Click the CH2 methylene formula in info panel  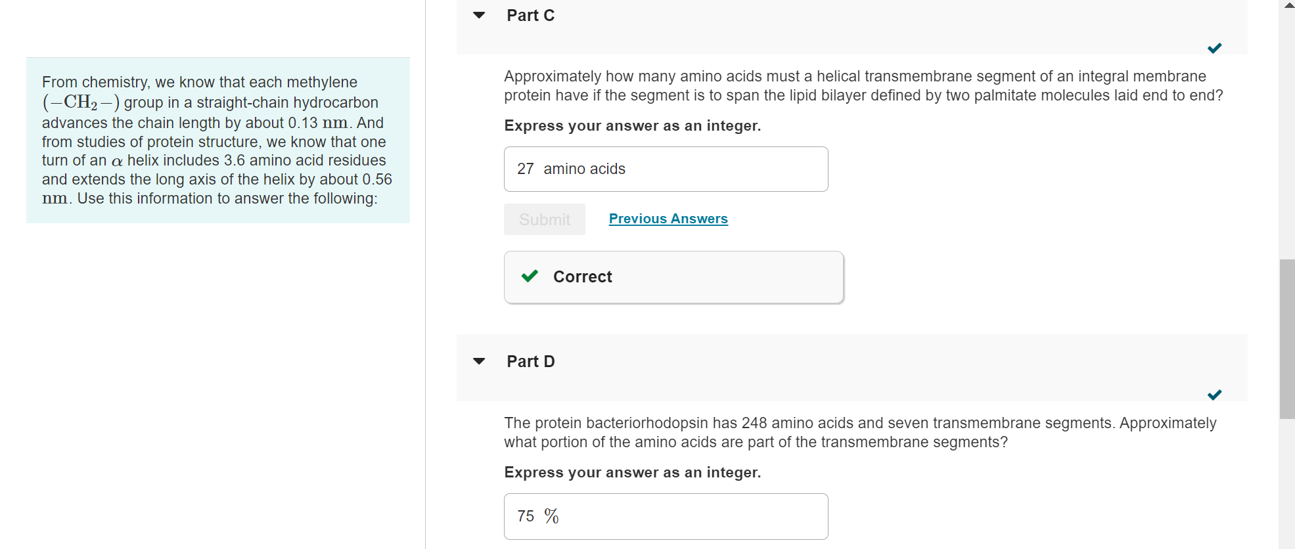click(x=81, y=102)
